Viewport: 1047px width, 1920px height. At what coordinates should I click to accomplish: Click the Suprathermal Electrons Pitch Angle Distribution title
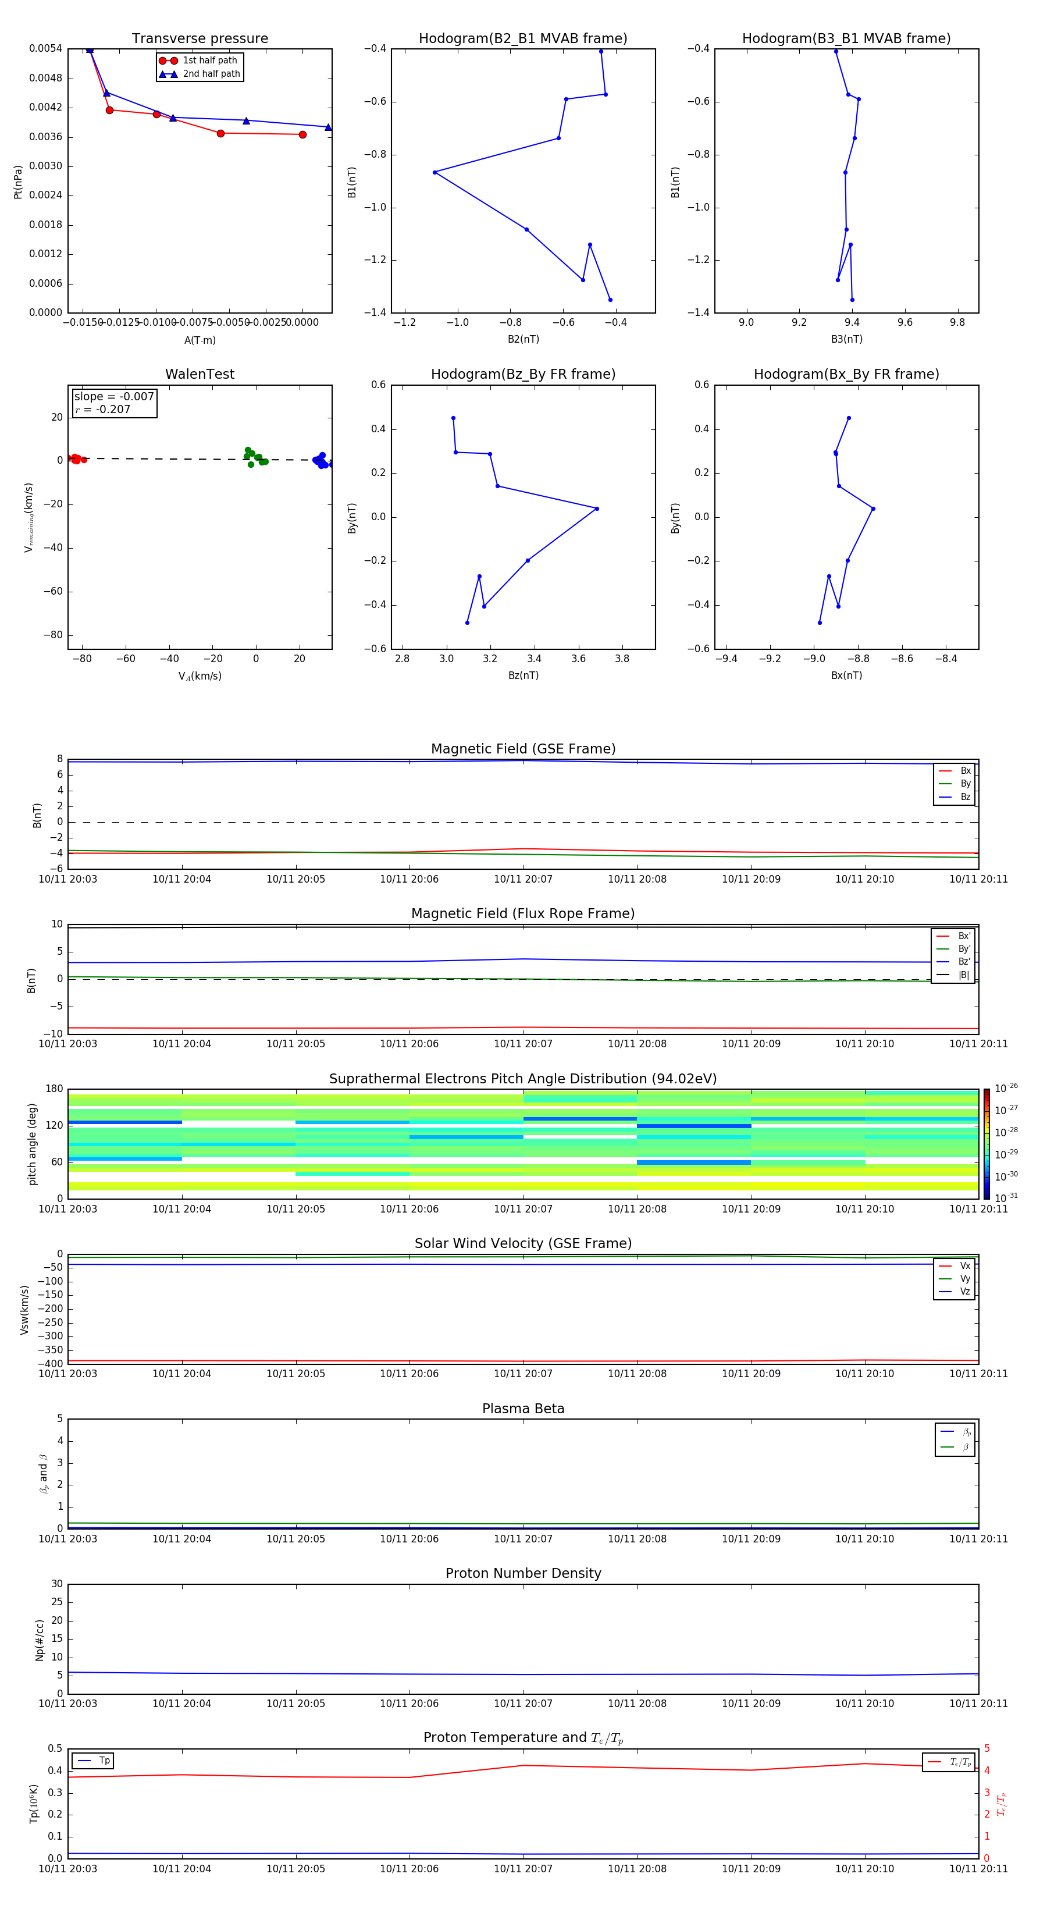click(523, 1079)
